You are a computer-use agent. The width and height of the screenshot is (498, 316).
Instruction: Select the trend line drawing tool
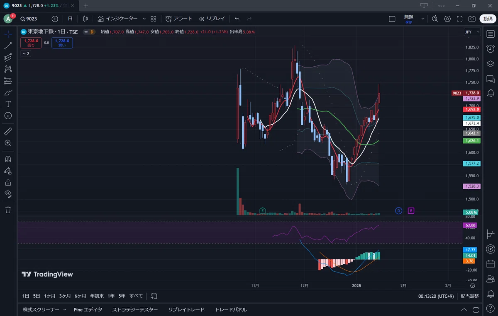point(8,46)
